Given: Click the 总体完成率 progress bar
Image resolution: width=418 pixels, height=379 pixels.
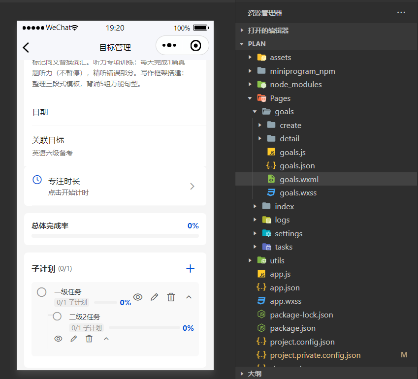Looking at the screenshot, I should coord(115,236).
